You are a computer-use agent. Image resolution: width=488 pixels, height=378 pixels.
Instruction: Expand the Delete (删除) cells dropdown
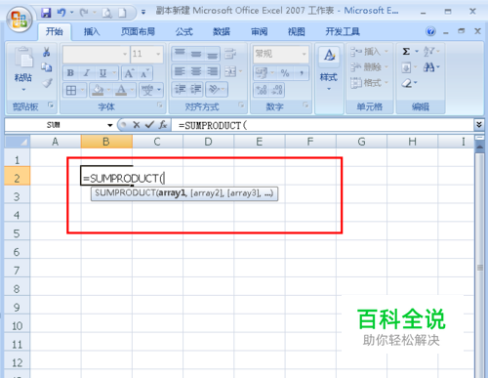point(386,67)
